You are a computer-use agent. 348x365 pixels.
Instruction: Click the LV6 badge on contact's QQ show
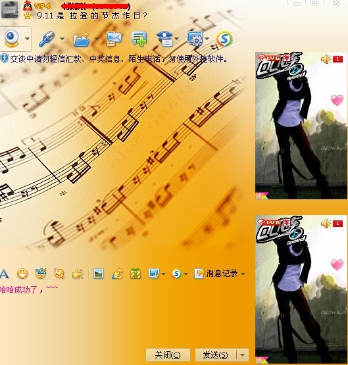pos(269,58)
